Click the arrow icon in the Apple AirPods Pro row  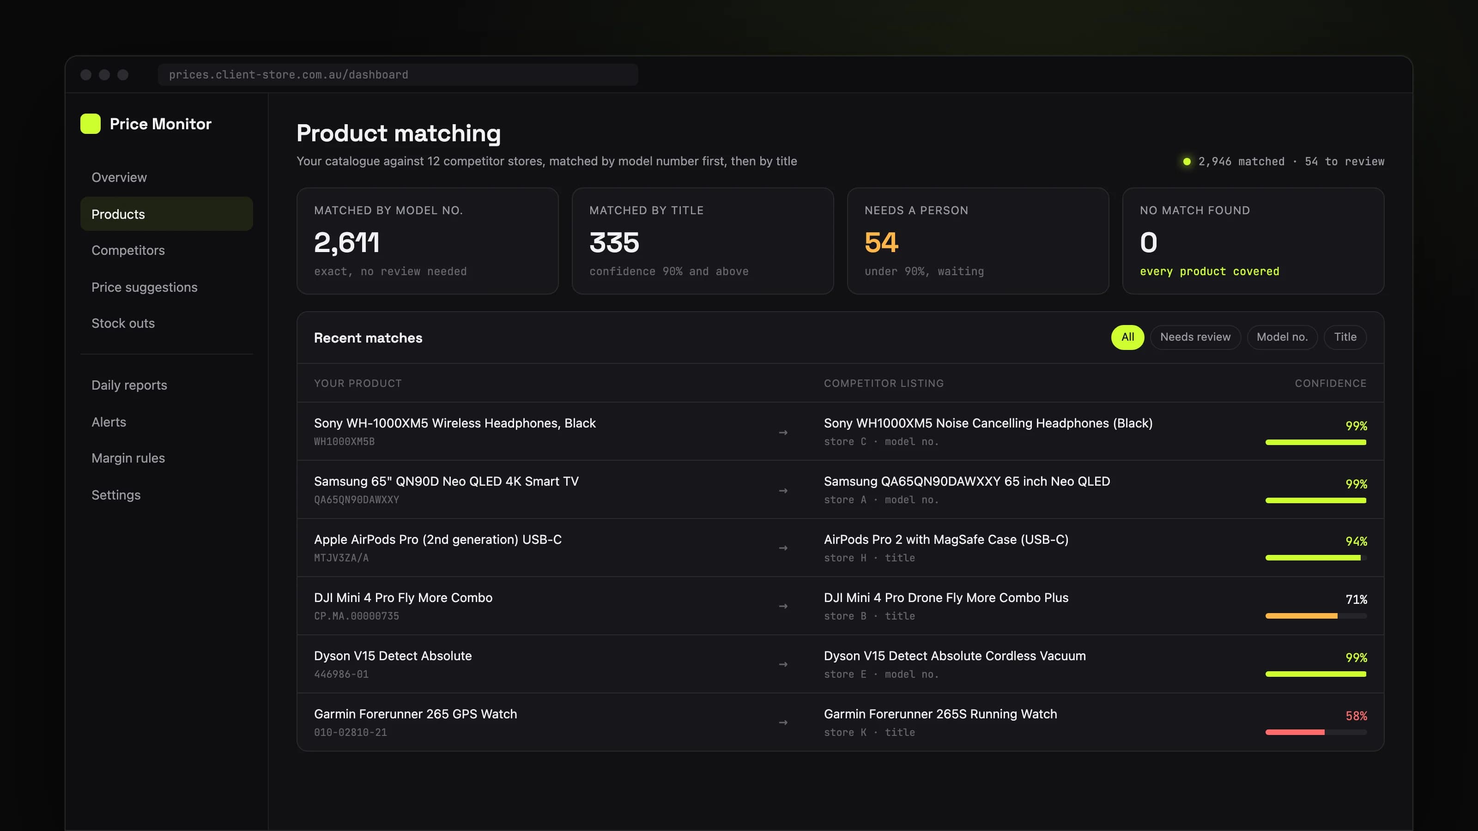click(x=783, y=548)
